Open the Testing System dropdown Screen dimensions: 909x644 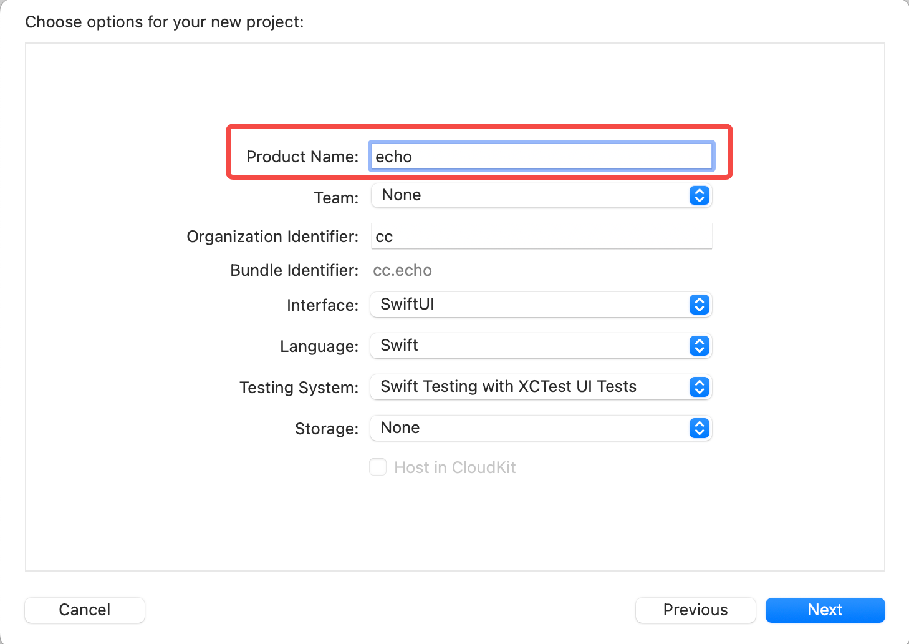coord(541,387)
